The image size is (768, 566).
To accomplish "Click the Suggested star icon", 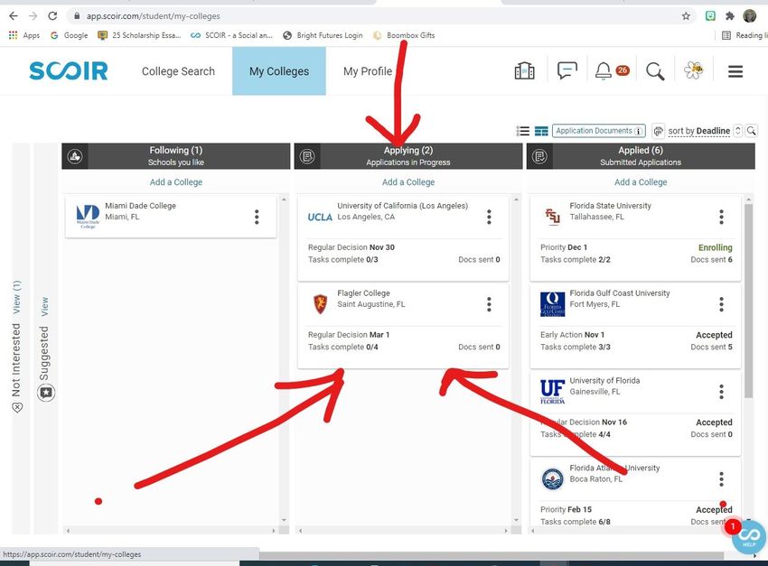I will point(46,393).
